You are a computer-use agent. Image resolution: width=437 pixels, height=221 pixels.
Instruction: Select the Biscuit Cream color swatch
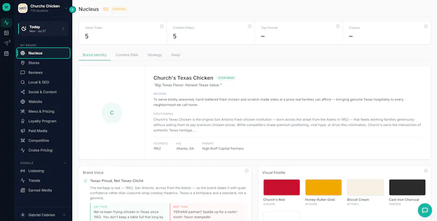365,187
